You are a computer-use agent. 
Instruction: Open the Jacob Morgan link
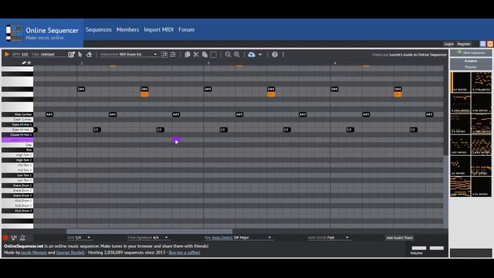[x=34, y=253]
